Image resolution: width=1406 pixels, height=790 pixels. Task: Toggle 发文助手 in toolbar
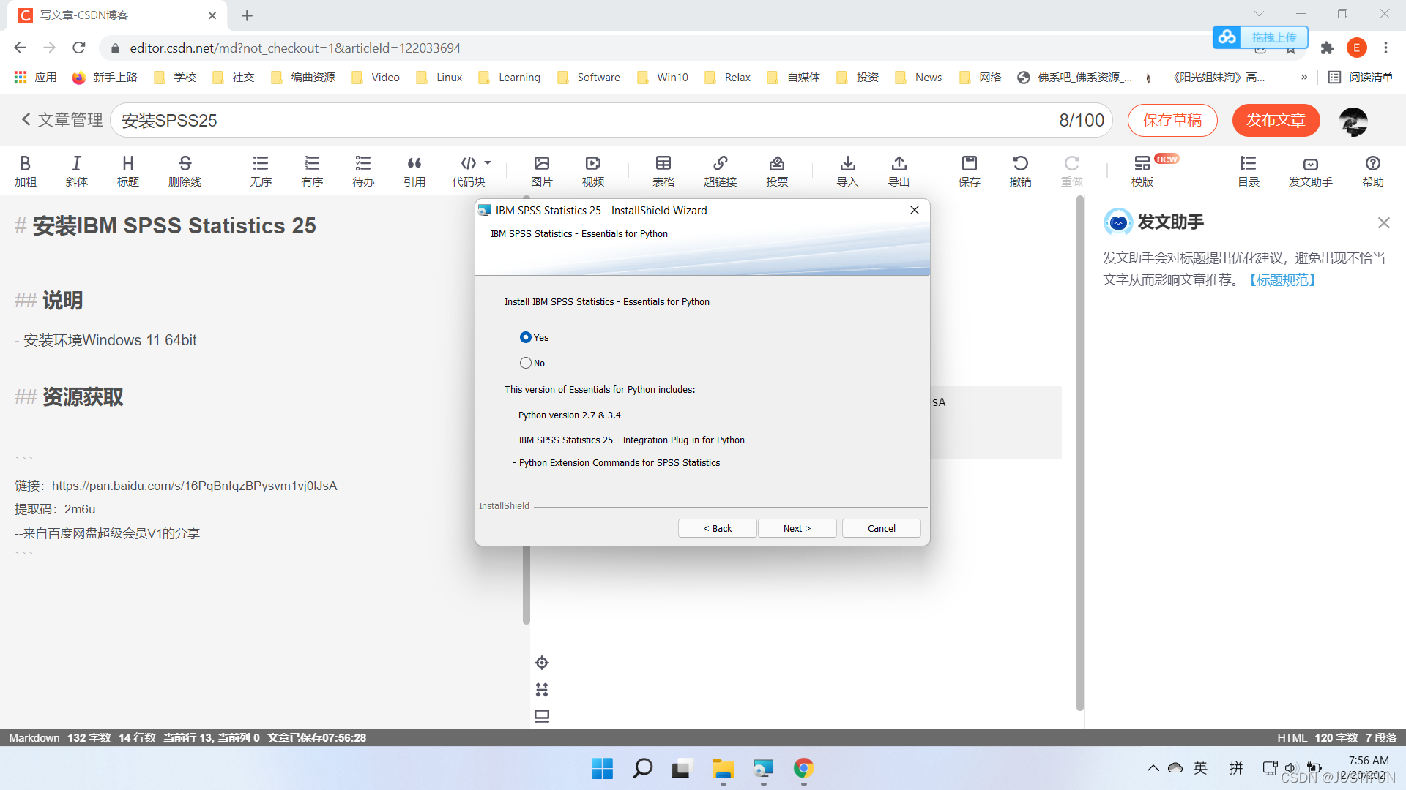[x=1311, y=171]
